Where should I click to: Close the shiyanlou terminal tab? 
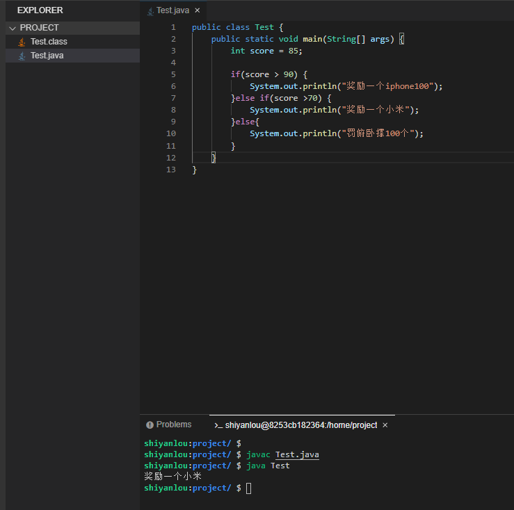tap(385, 425)
